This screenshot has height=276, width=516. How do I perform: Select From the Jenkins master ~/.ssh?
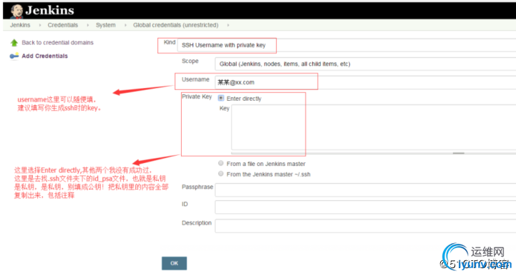[x=221, y=174]
